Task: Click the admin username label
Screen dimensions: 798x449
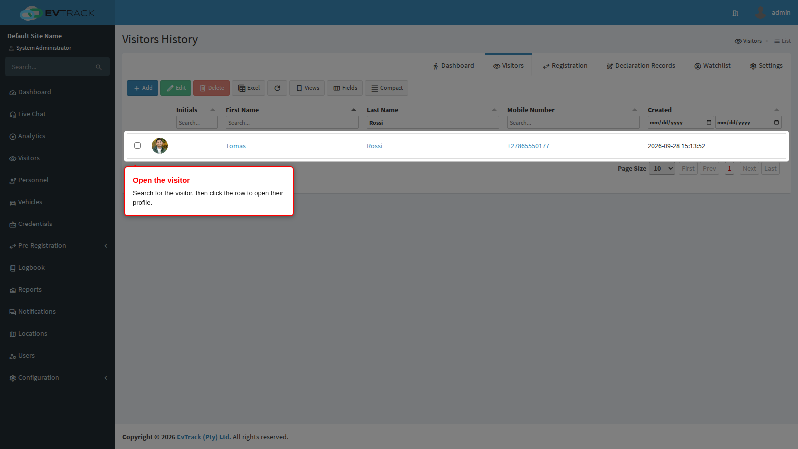Action: pyautogui.click(x=781, y=13)
